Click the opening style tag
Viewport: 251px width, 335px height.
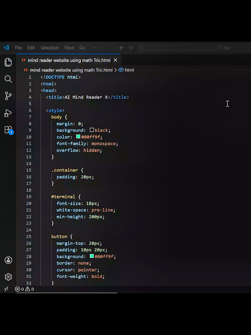coord(55,110)
